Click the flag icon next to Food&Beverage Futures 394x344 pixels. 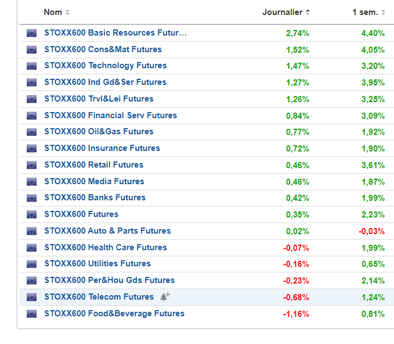click(x=31, y=313)
